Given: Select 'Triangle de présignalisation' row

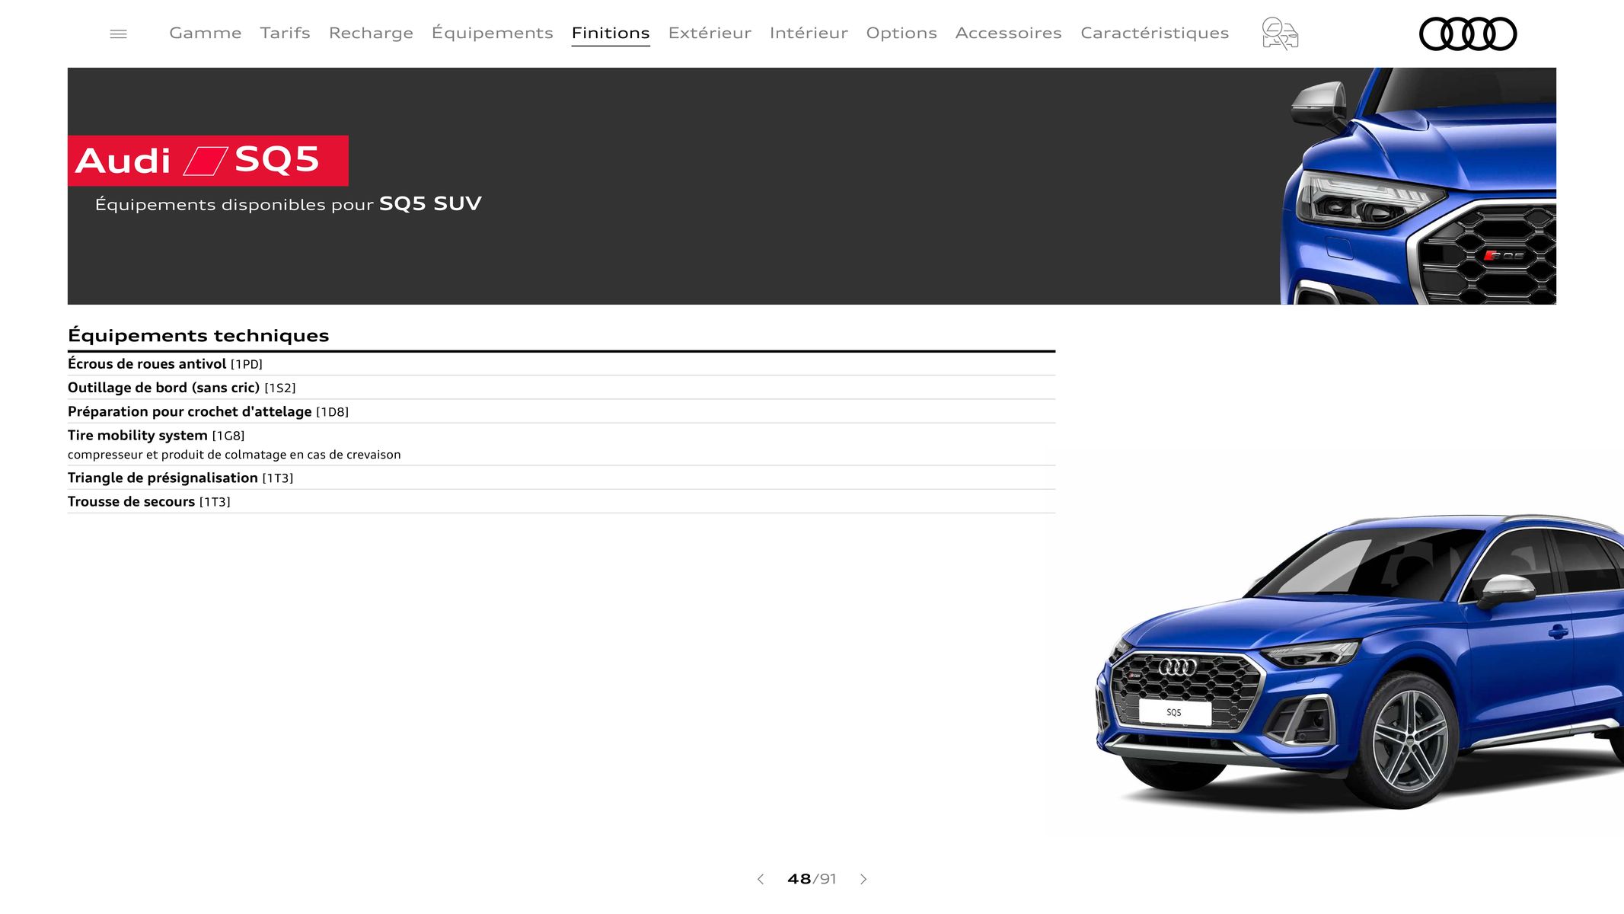Looking at the screenshot, I should (x=561, y=478).
